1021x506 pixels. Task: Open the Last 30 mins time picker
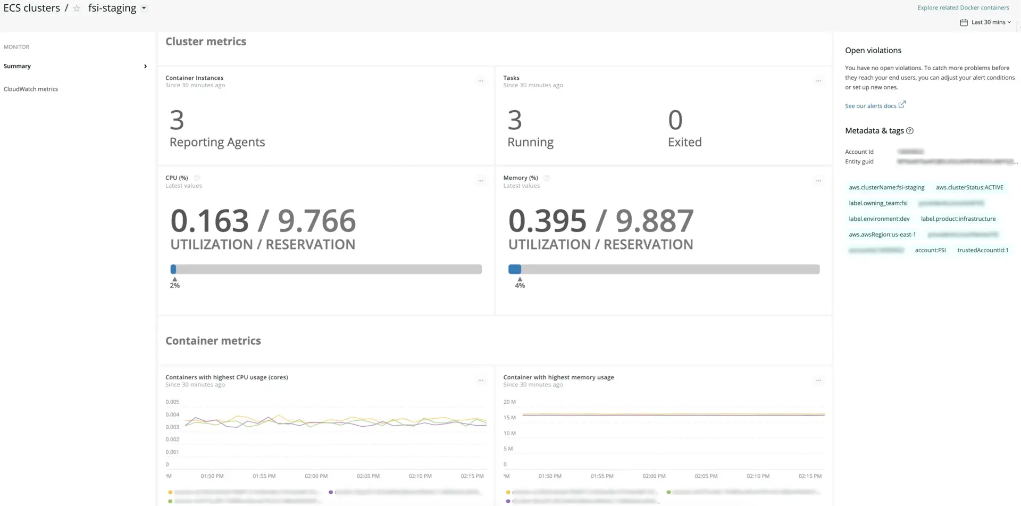tap(986, 22)
